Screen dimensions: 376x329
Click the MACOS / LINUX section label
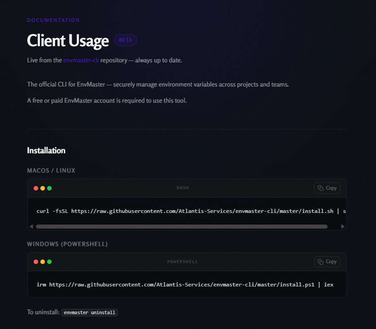[x=51, y=170]
